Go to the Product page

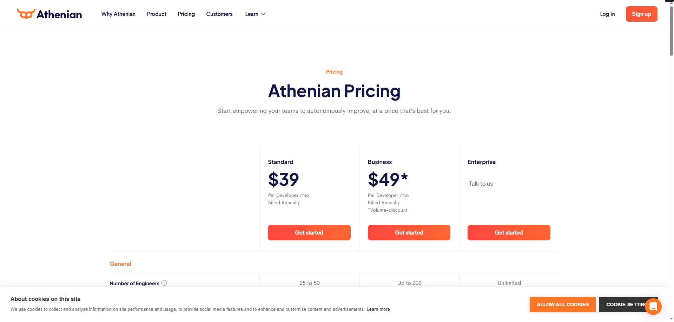tap(157, 14)
